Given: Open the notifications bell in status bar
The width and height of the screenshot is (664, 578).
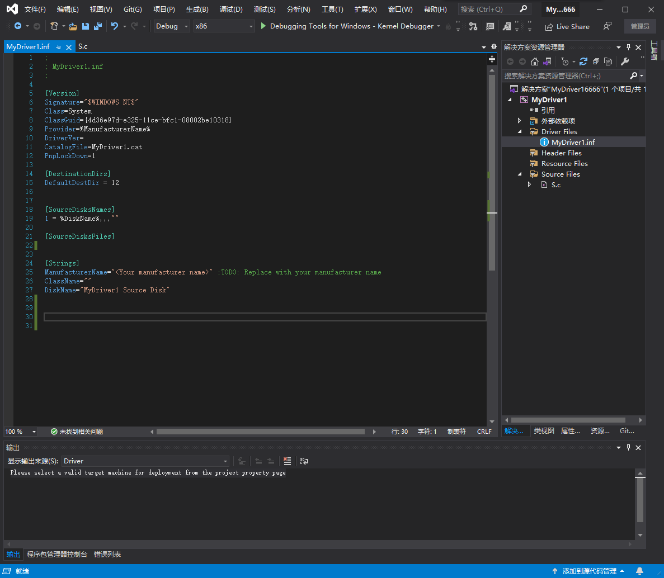Looking at the screenshot, I should click(x=639, y=571).
